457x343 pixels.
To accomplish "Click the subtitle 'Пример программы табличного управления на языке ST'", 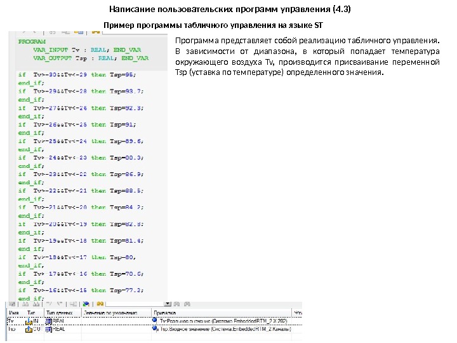I will click(x=213, y=25).
